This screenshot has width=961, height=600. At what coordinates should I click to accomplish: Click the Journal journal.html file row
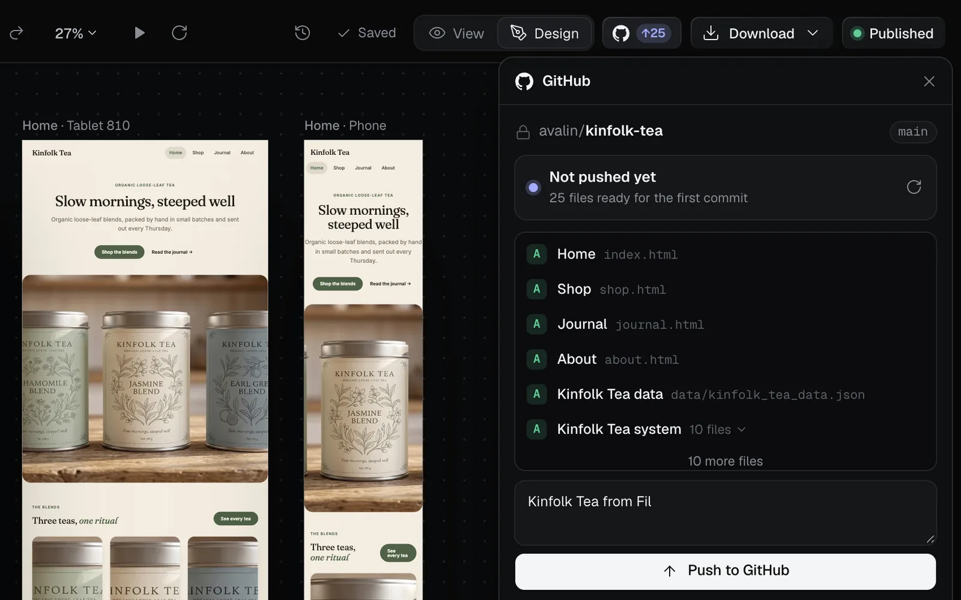pos(726,324)
